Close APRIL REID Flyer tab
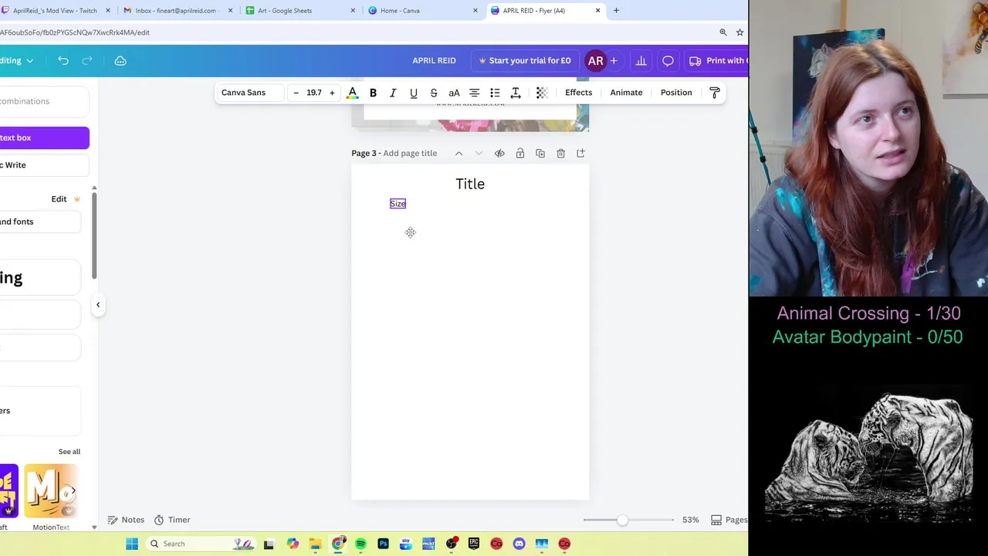The image size is (988, 556). coord(597,11)
